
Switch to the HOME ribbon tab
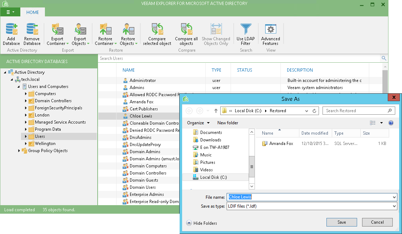[x=32, y=12]
